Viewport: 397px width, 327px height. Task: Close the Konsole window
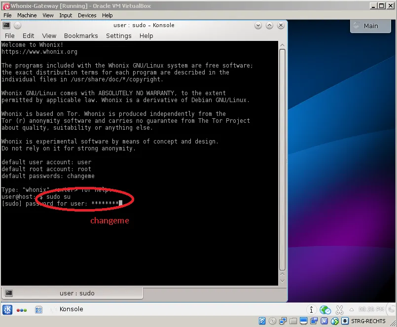(281, 25)
